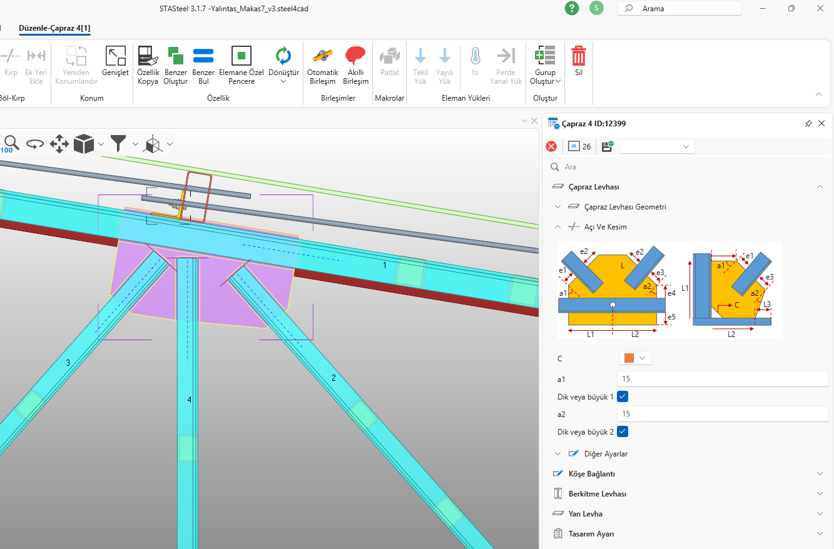Uncheck Dik veya büyük 1 checkbox
This screenshot has width=834, height=549.
click(623, 396)
